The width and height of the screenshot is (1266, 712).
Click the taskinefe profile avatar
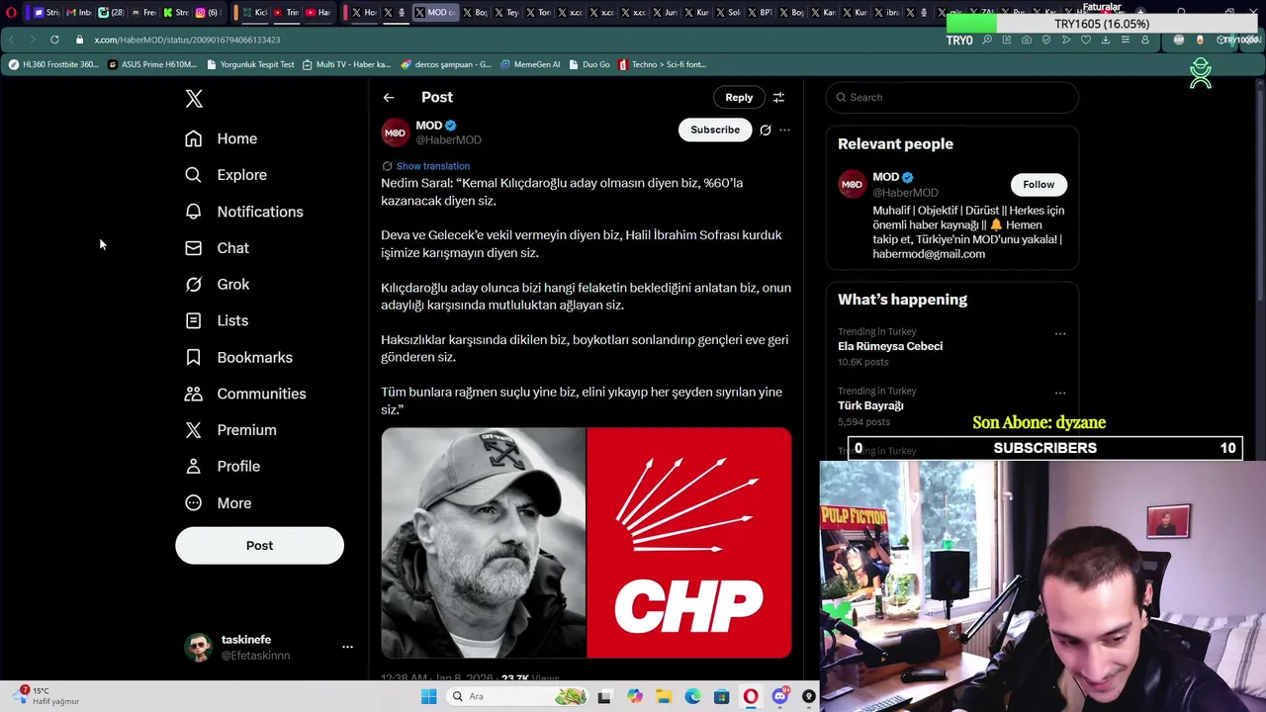click(x=199, y=648)
